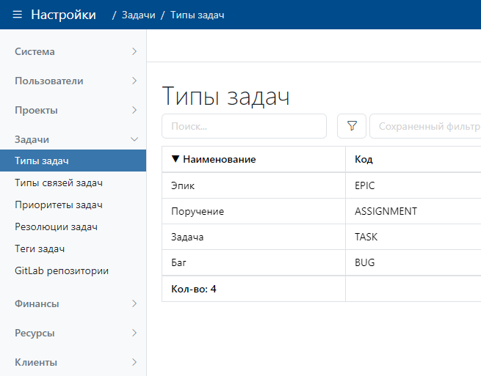Expand the Пользователи sidebar section

(x=73, y=81)
